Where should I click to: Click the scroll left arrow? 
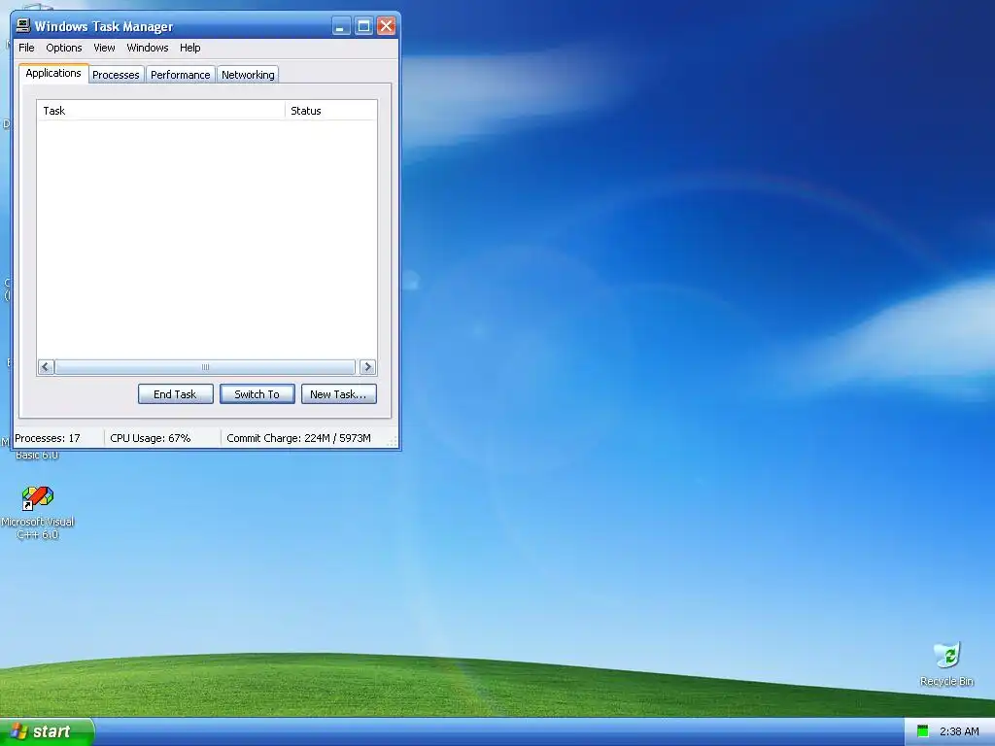point(46,366)
